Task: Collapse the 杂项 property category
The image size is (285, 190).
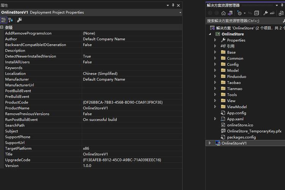Action: 2,27
